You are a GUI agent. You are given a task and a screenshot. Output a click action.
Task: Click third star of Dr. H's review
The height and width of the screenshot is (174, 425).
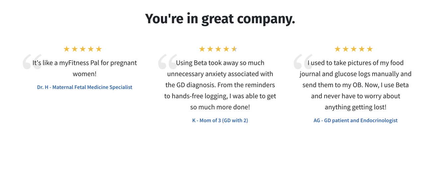coord(83,49)
